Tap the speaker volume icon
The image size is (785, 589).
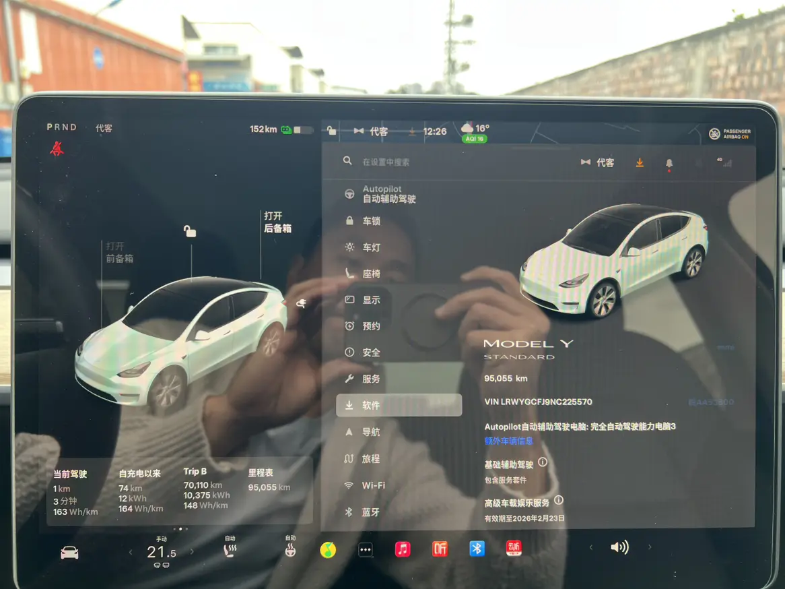(619, 547)
